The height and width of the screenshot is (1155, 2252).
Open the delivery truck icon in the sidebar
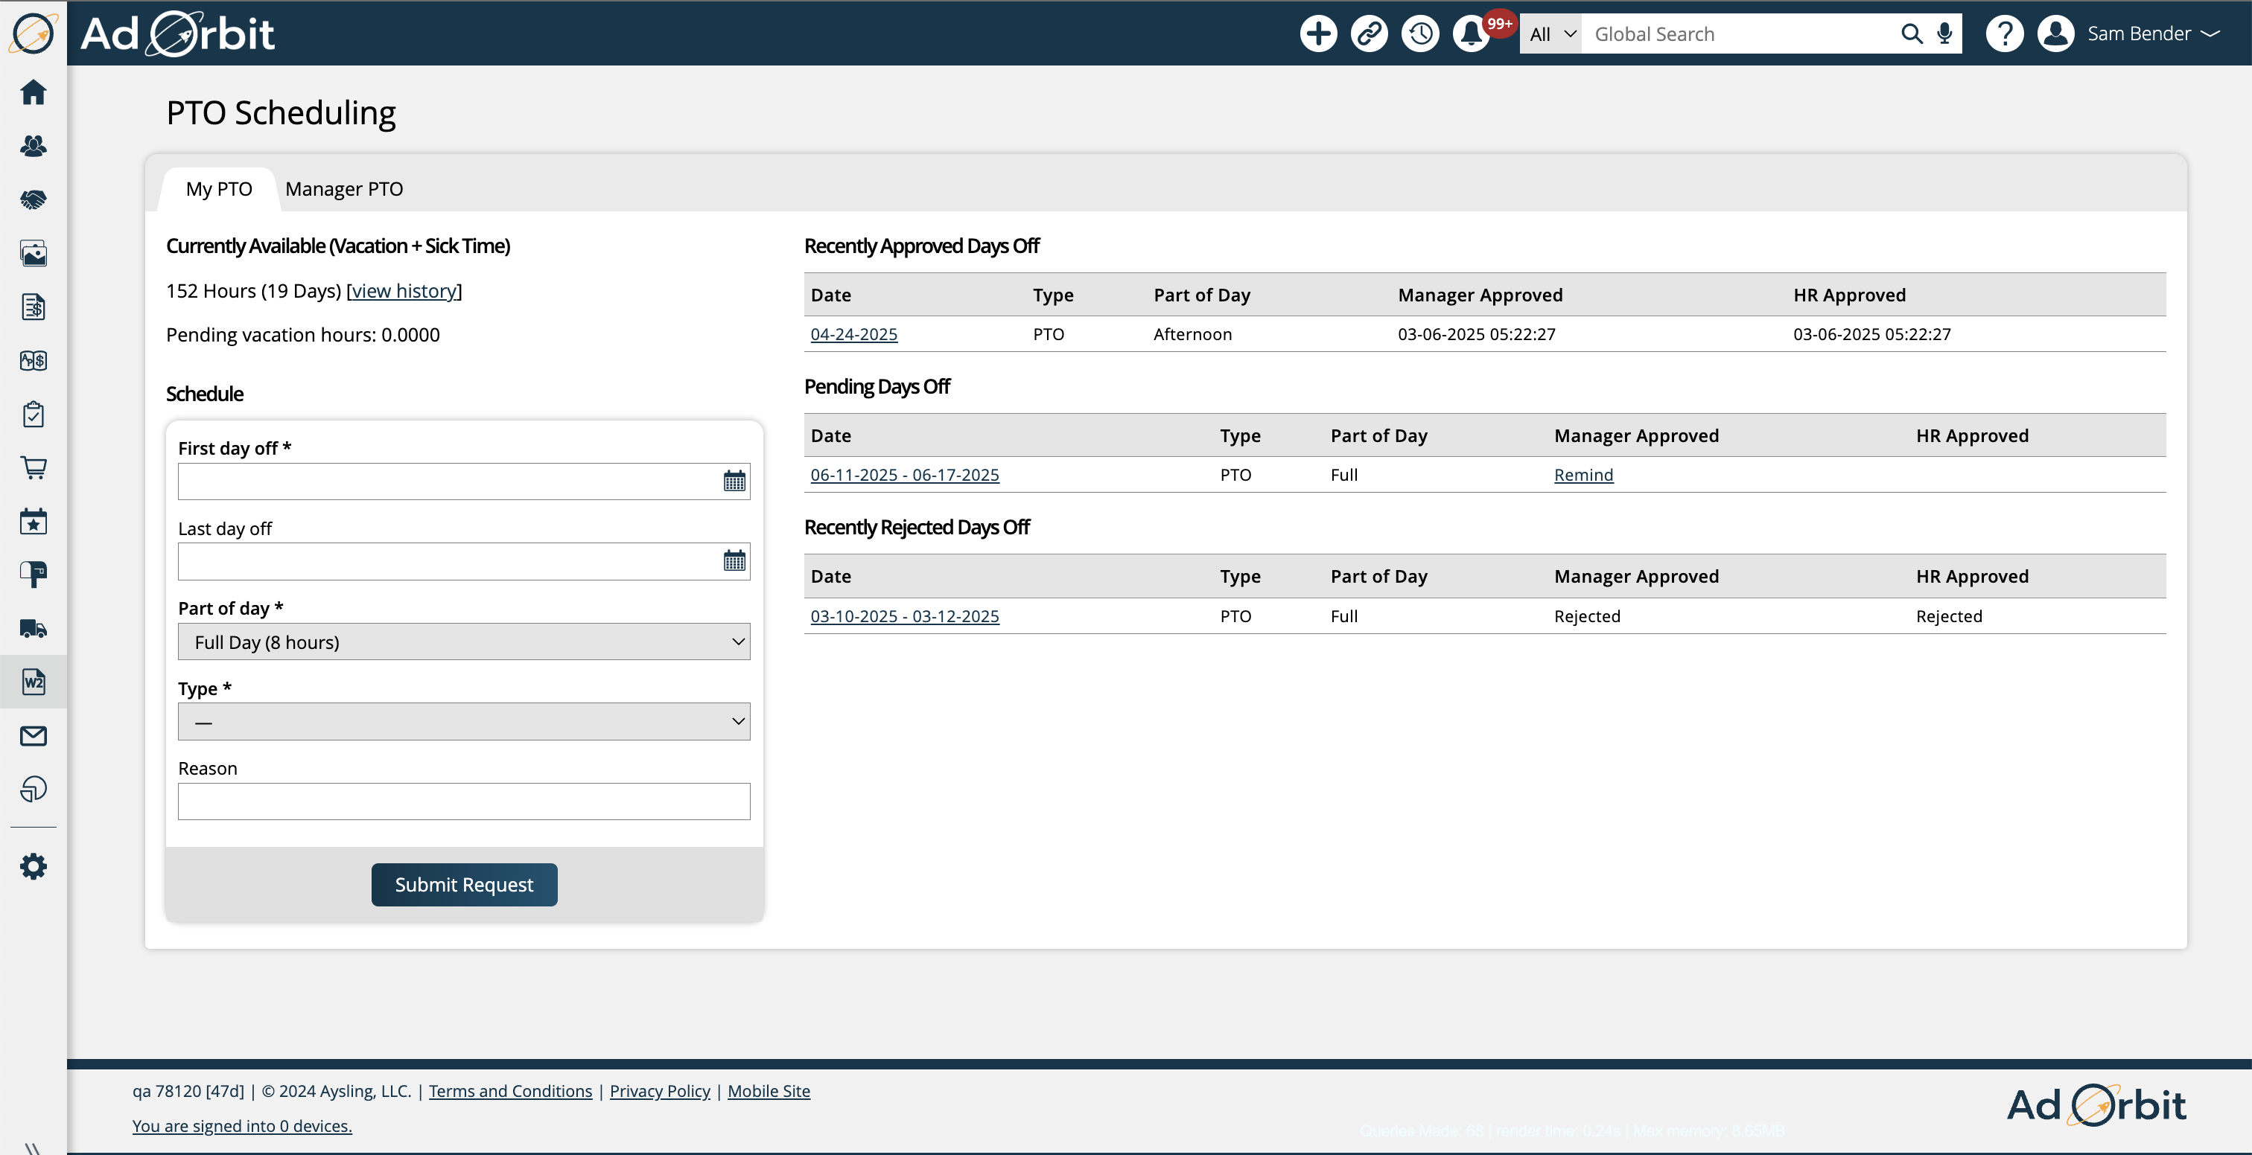(34, 629)
